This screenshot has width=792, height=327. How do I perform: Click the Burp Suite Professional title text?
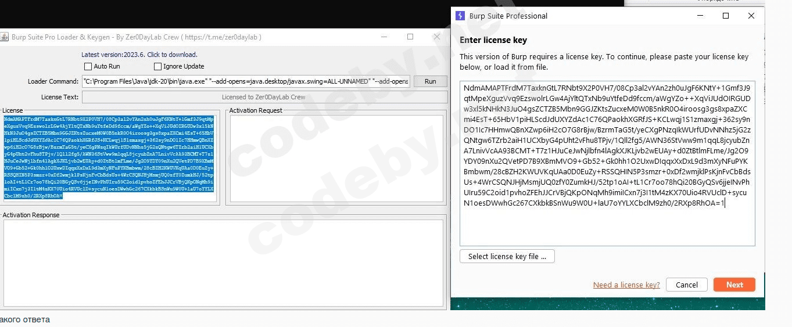click(508, 16)
